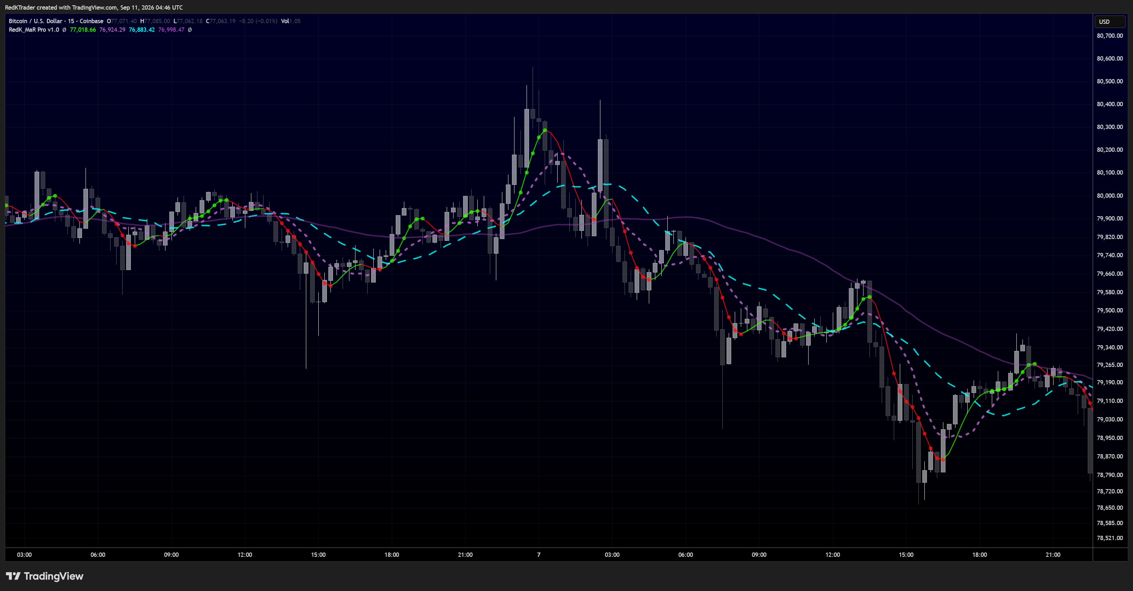Click the low price L77,062.18
The height and width of the screenshot is (591, 1133).
[x=188, y=21]
